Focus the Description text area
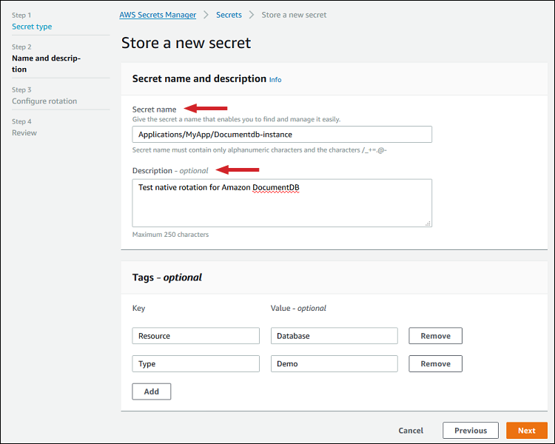Screen dimensions: 555x444 [x=282, y=203]
